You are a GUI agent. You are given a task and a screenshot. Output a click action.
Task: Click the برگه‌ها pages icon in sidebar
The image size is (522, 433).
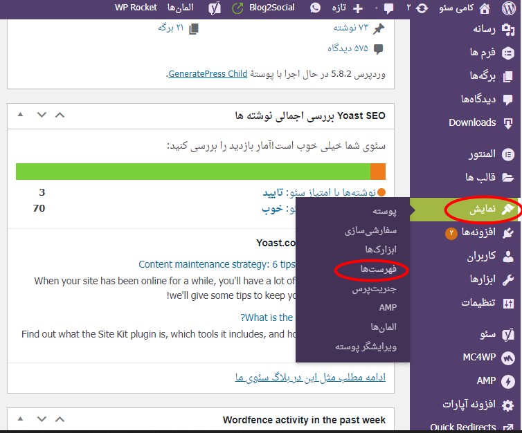[508, 77]
